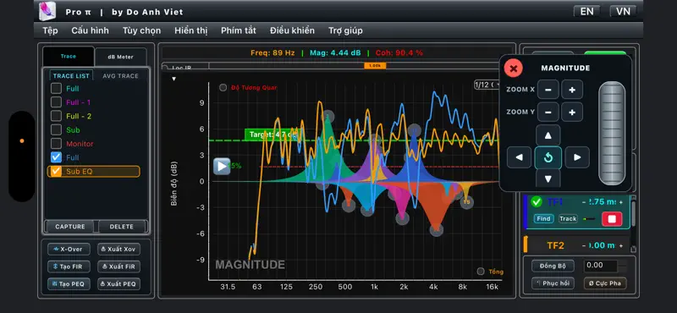Image resolution: width=677 pixels, height=313 pixels.
Task: Check the Sub trace checkbox
Action: point(56,129)
